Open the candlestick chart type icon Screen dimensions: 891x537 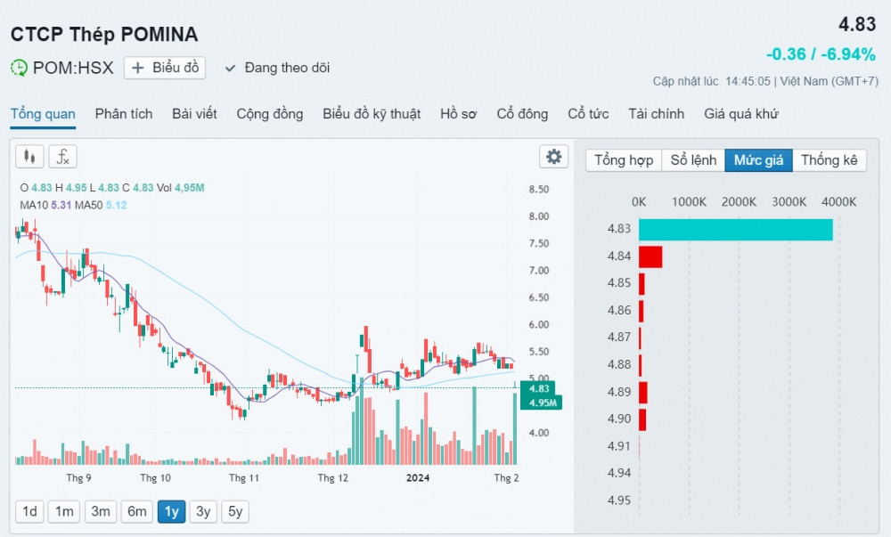[x=29, y=157]
